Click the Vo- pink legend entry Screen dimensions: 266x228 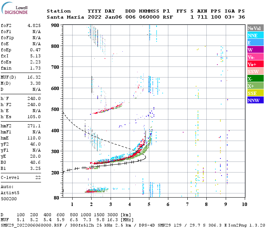coord(255,57)
